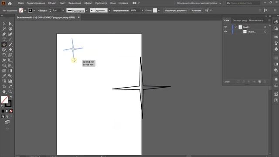The width and height of the screenshot is (279, 157).
Task: Open the fill color dropdown arrow
Action: point(25,10)
